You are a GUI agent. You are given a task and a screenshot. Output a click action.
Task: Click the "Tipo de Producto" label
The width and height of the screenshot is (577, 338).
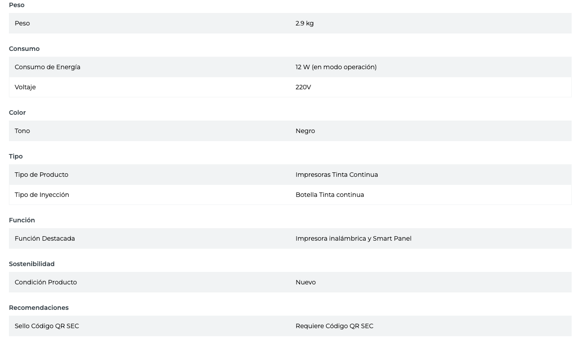pos(41,175)
